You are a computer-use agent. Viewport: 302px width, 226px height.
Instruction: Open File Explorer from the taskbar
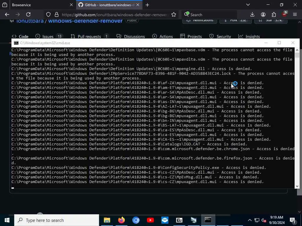pyautogui.click(x=107, y=220)
